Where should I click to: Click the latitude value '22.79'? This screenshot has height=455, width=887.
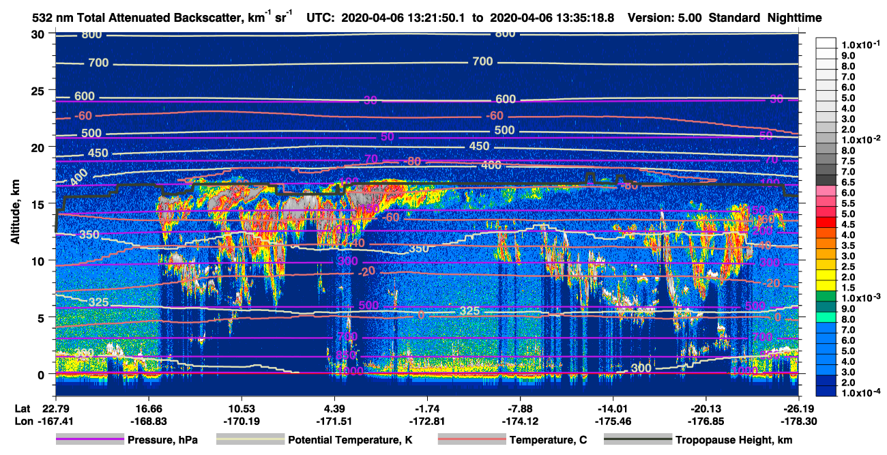55,408
